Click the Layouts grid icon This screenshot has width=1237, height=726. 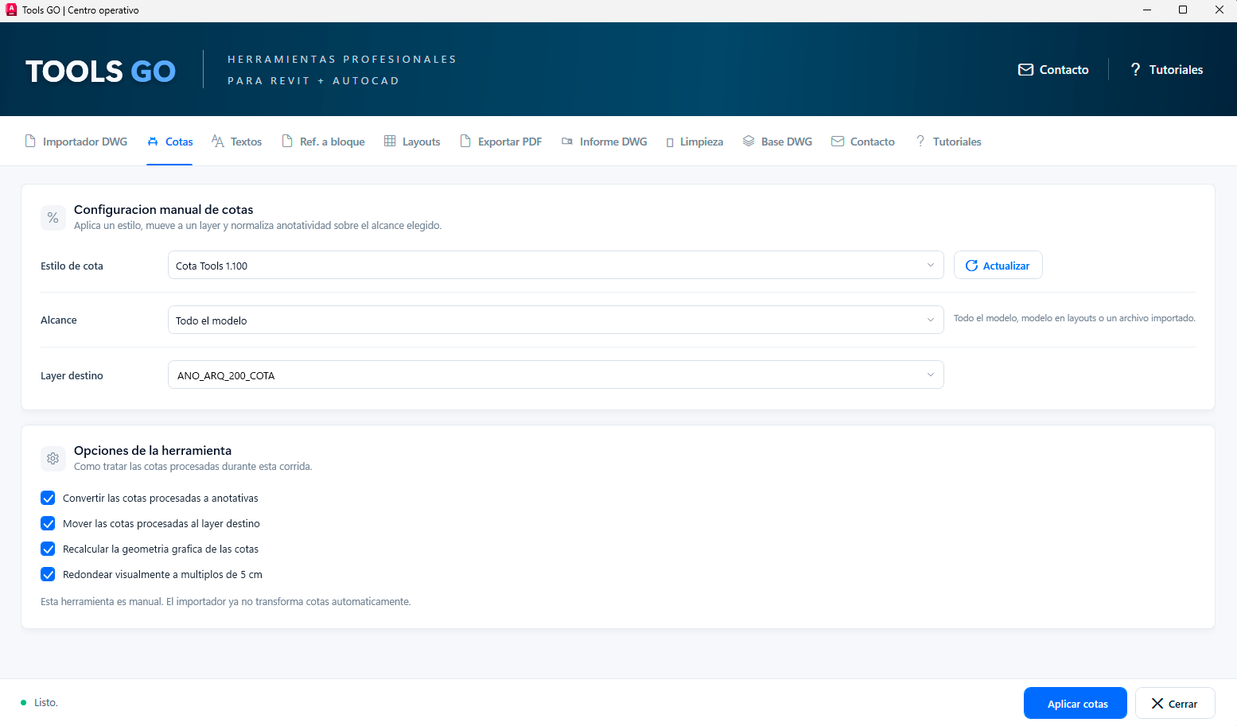pos(390,142)
